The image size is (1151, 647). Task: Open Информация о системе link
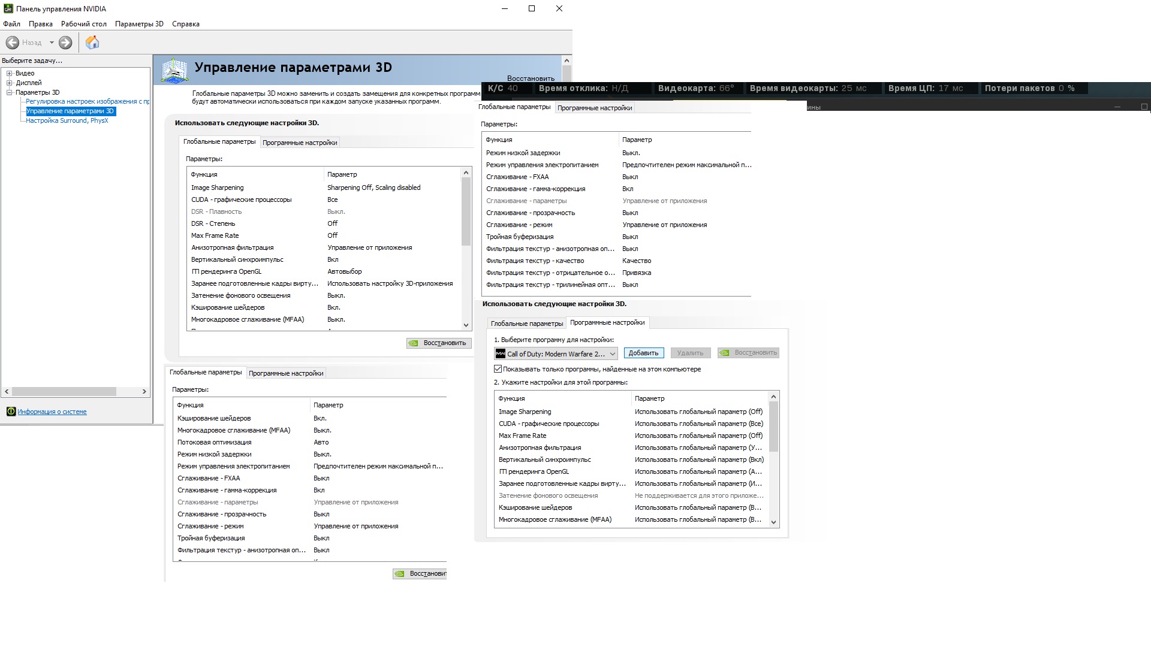(x=52, y=412)
